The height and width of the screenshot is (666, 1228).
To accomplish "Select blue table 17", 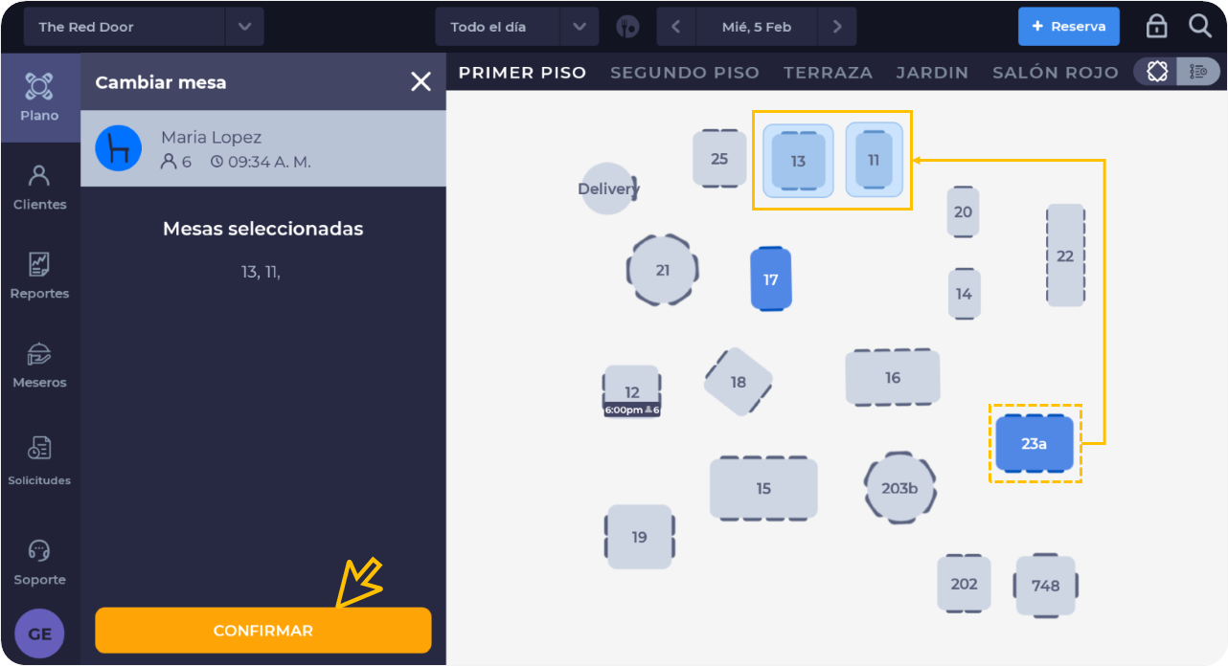I will click(x=771, y=279).
